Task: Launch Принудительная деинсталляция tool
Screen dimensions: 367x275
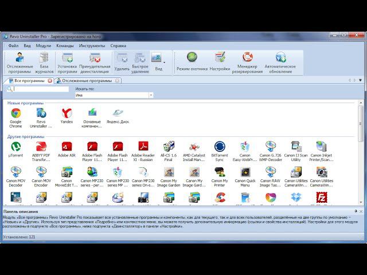Action: pyautogui.click(x=95, y=62)
